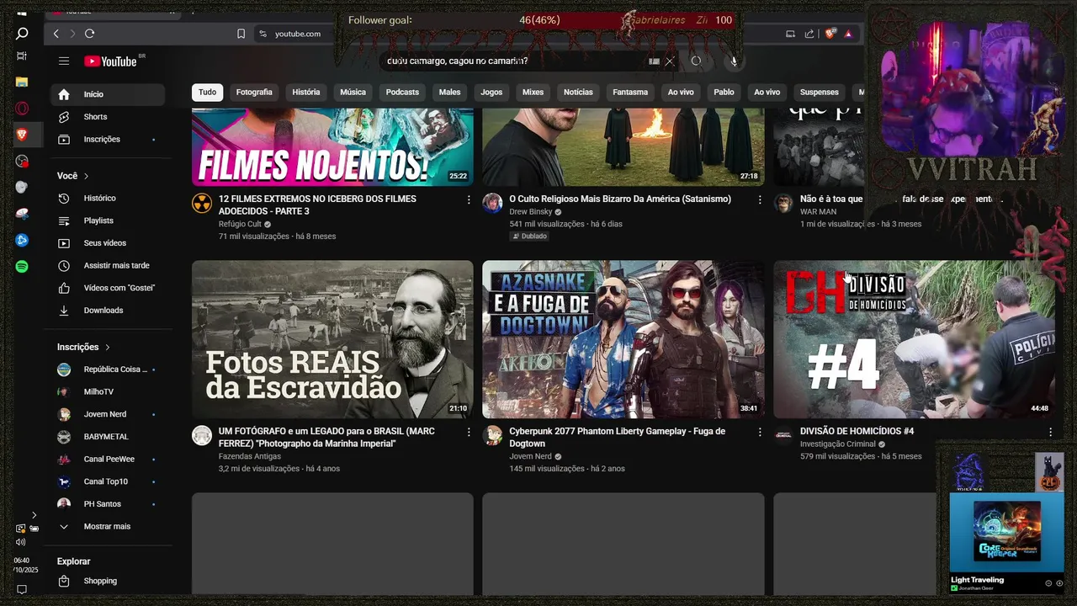Launch Opera from the taskbar

[22, 108]
